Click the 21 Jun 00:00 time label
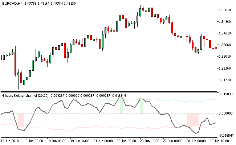Image resolution: width=236 pixels, height=145 pixels. 103,141
